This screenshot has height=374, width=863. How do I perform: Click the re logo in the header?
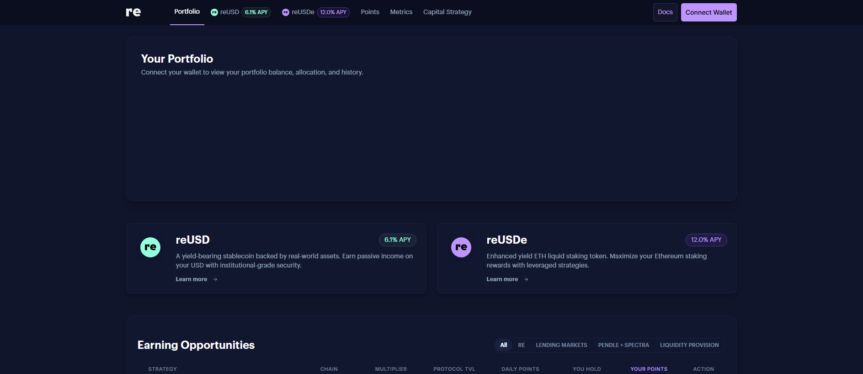133,12
